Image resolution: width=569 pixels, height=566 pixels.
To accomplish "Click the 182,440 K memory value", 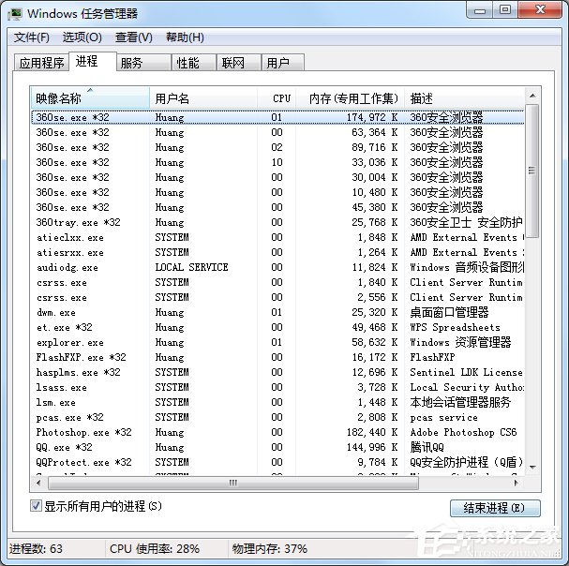I will (372, 432).
